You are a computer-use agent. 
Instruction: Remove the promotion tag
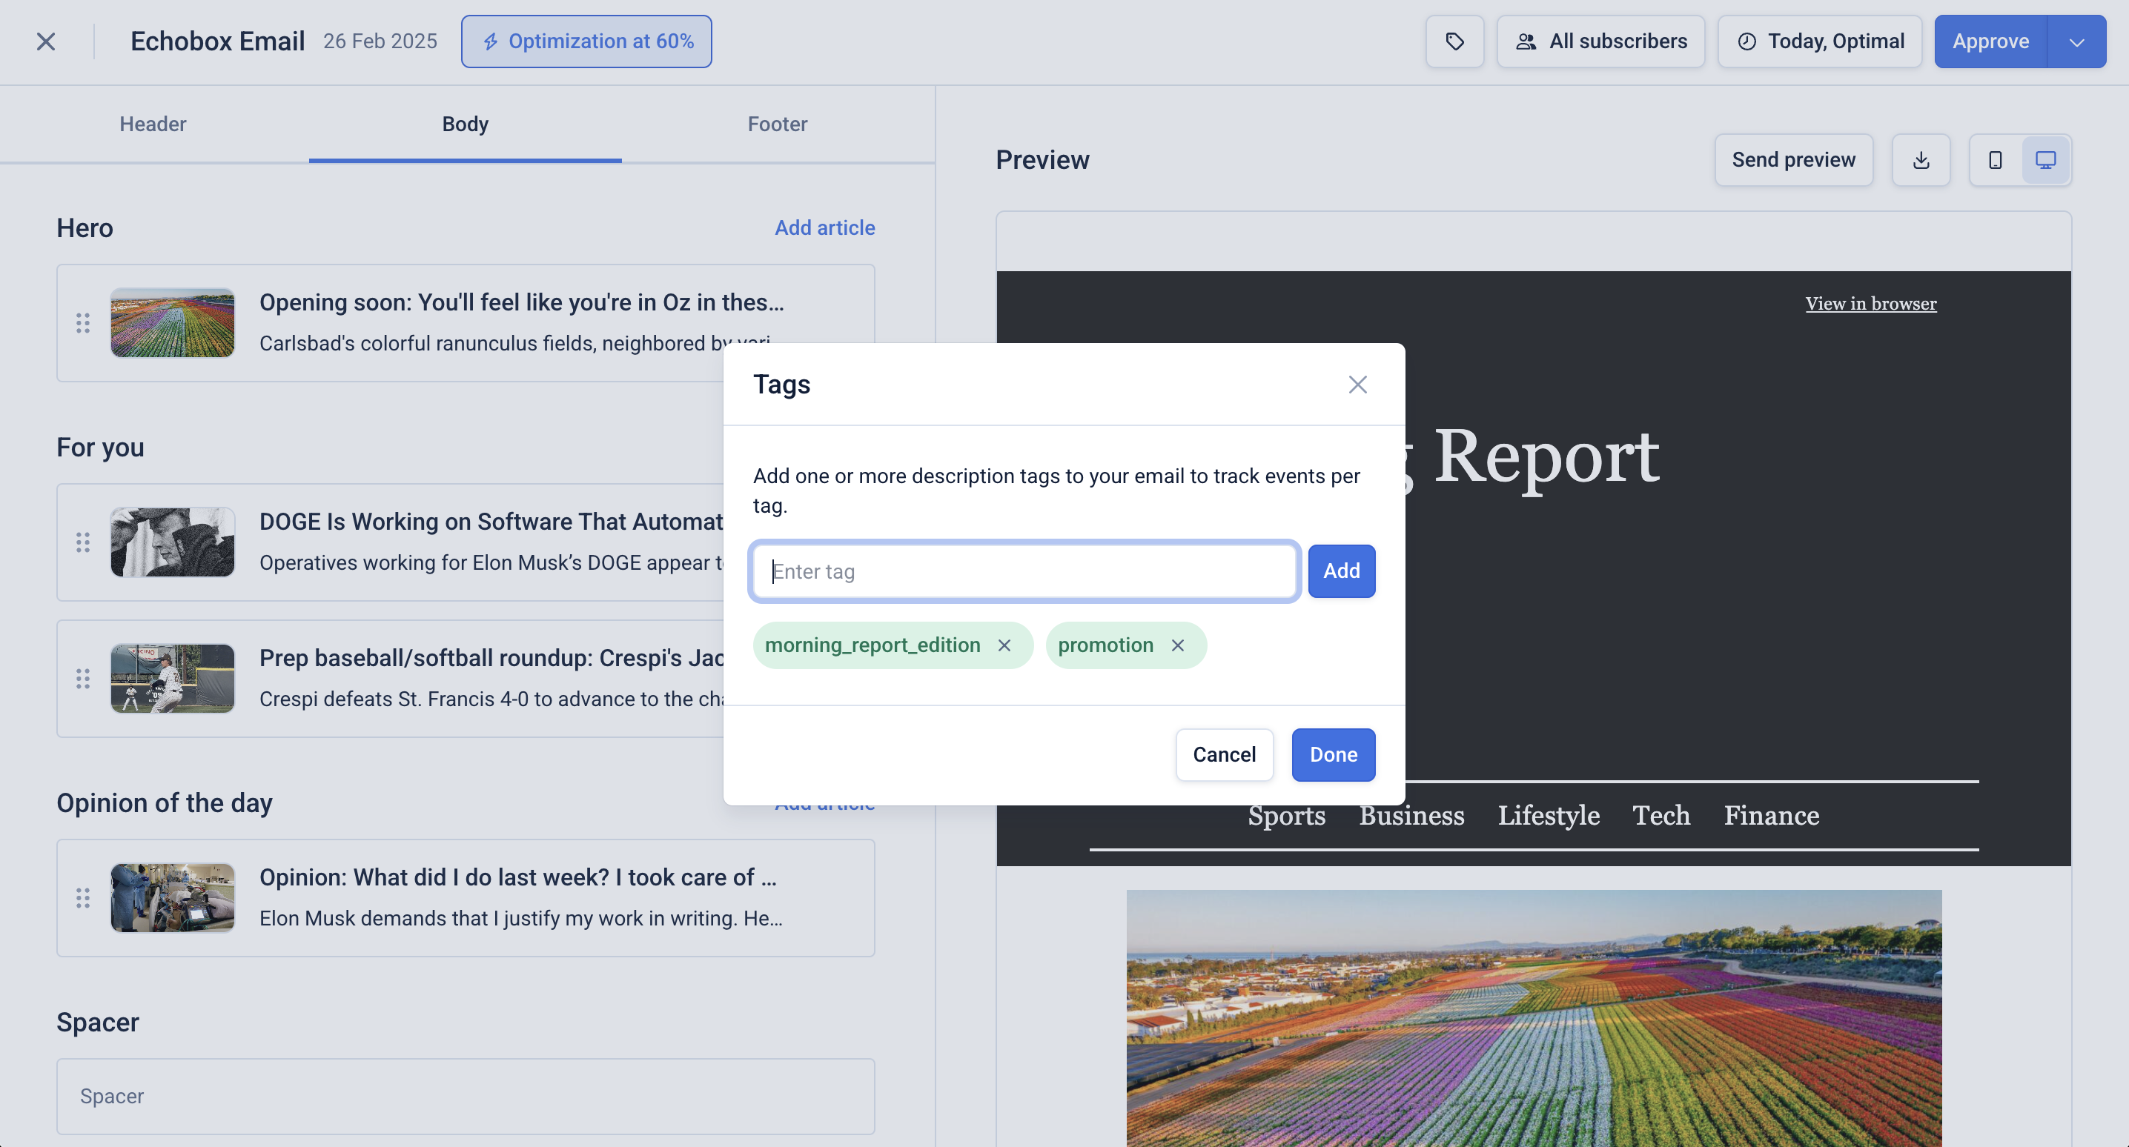pyautogui.click(x=1178, y=645)
